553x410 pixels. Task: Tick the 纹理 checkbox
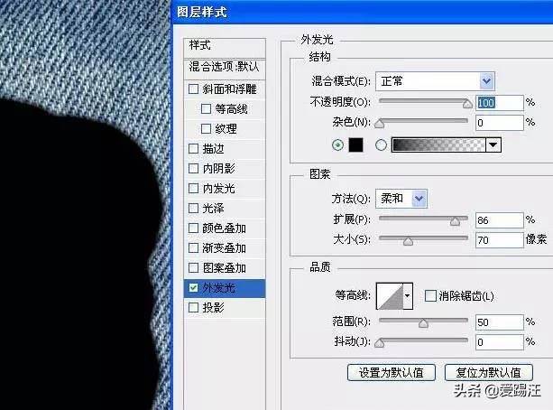tap(206, 128)
